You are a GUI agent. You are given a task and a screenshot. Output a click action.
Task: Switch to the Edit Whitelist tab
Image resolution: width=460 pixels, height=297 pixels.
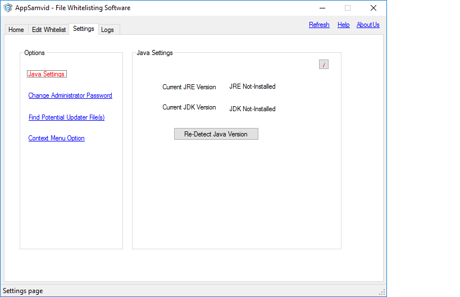pos(49,30)
